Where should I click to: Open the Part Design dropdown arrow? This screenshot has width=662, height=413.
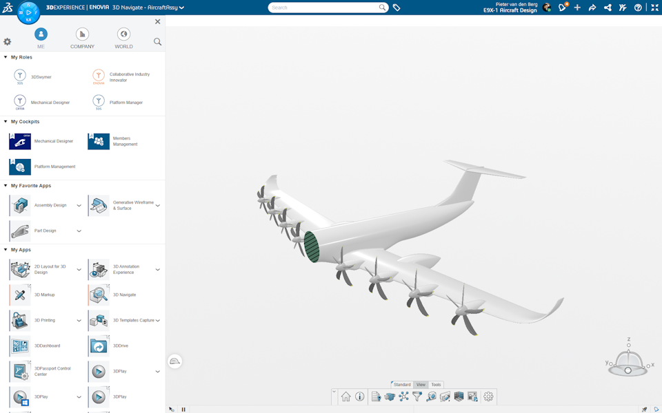click(79, 230)
